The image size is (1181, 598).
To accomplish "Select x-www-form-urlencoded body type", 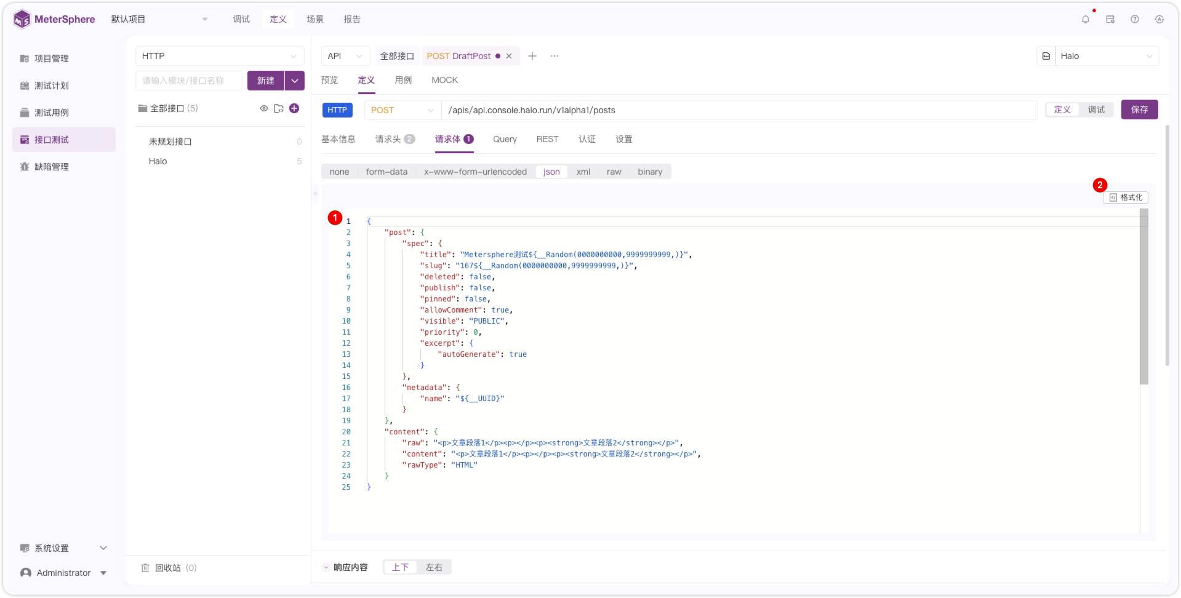I will 475,172.
